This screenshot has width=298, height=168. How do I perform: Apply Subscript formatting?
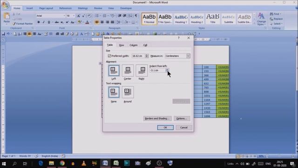coord(62,22)
